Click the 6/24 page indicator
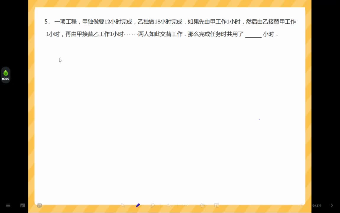This screenshot has width=340, height=213. click(317, 205)
